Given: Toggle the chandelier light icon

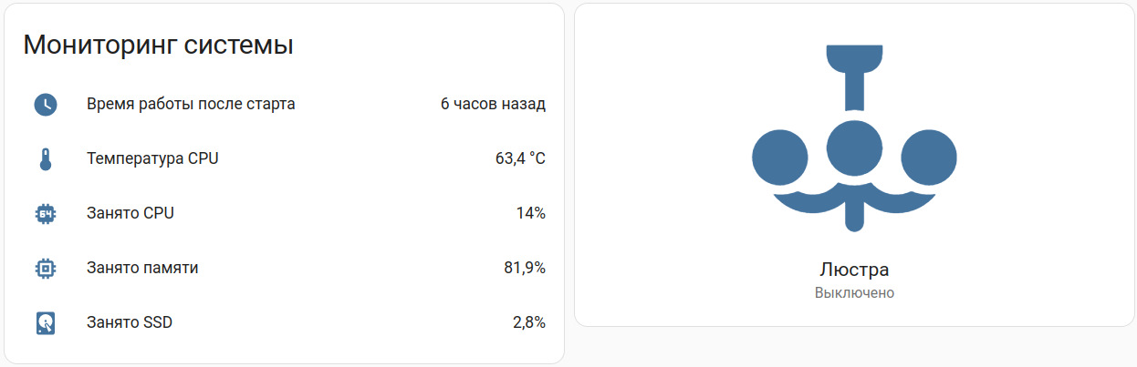Looking at the screenshot, I should tap(853, 137).
